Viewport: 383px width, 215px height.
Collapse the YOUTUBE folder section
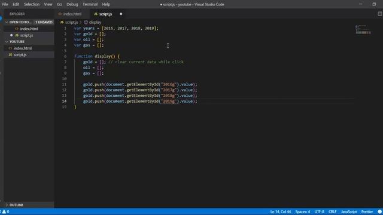click(7, 42)
